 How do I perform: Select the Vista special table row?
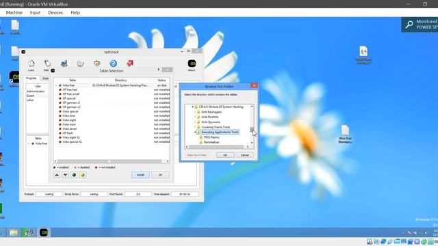112,111
